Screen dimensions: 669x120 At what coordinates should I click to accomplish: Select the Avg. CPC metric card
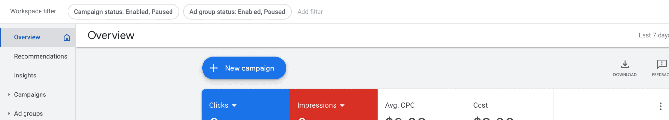[421, 105]
